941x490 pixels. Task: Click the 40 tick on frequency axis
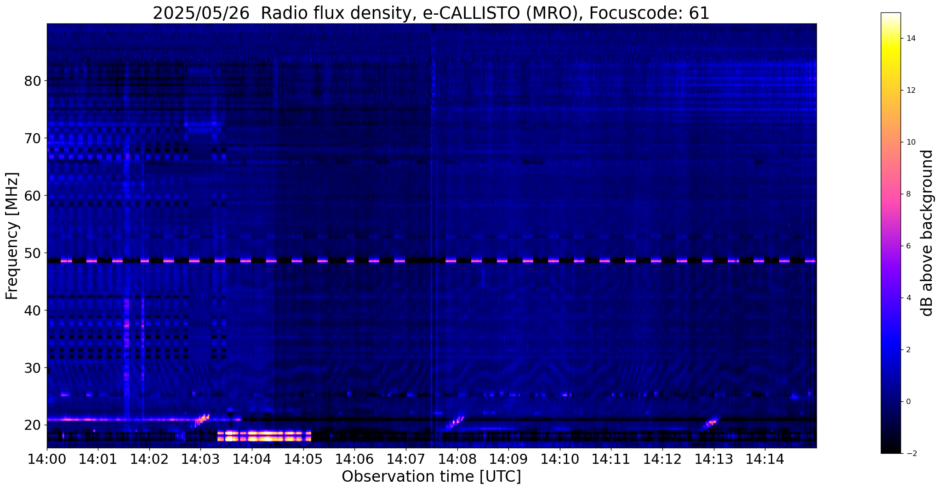pyautogui.click(x=33, y=310)
